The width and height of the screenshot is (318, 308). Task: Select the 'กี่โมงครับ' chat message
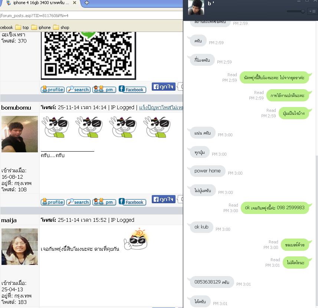[x=202, y=60]
